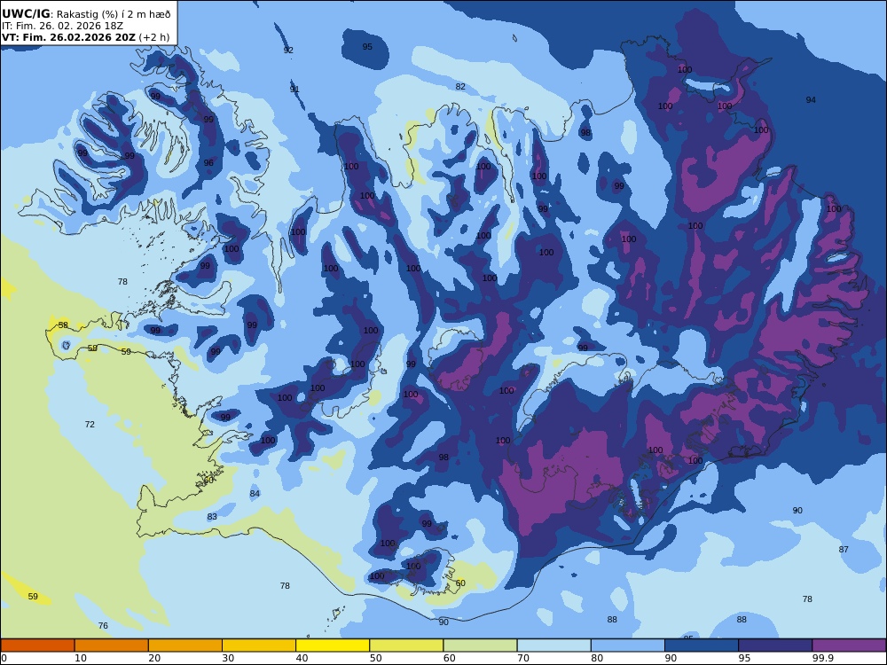Click the title text 'UWC/IG: Rakastig (%) í 2 m hæð'
887x665 pixels.
coord(86,14)
